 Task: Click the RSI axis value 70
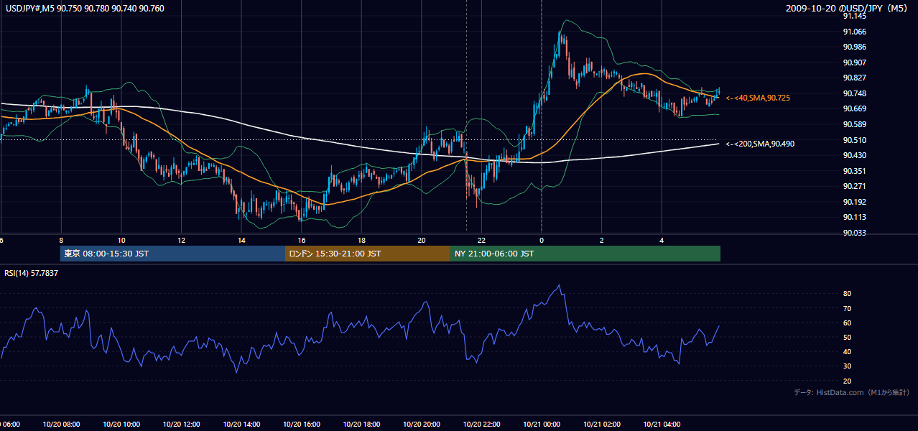click(848, 308)
